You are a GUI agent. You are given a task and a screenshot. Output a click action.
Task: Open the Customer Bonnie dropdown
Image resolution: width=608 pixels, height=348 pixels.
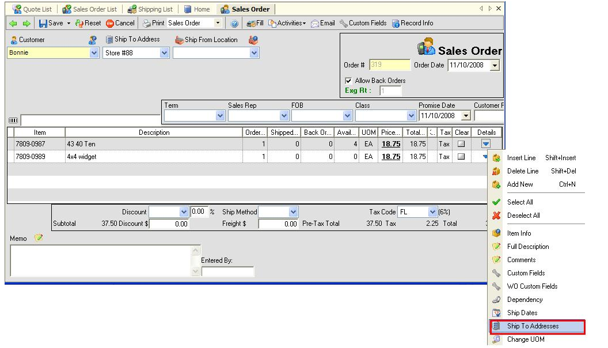click(x=94, y=53)
